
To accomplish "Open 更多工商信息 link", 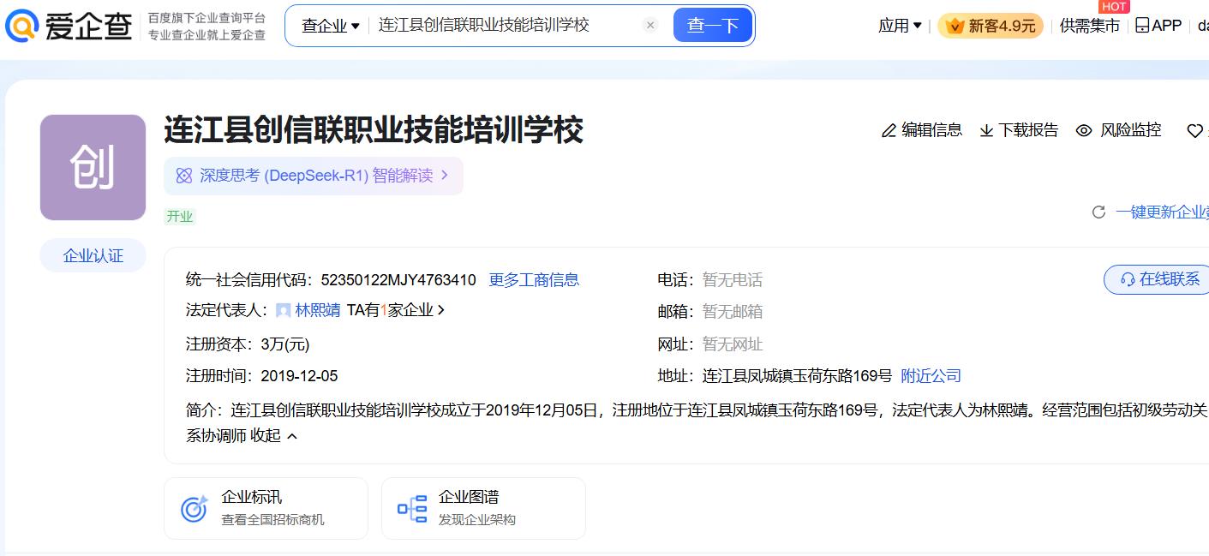I will 534,280.
